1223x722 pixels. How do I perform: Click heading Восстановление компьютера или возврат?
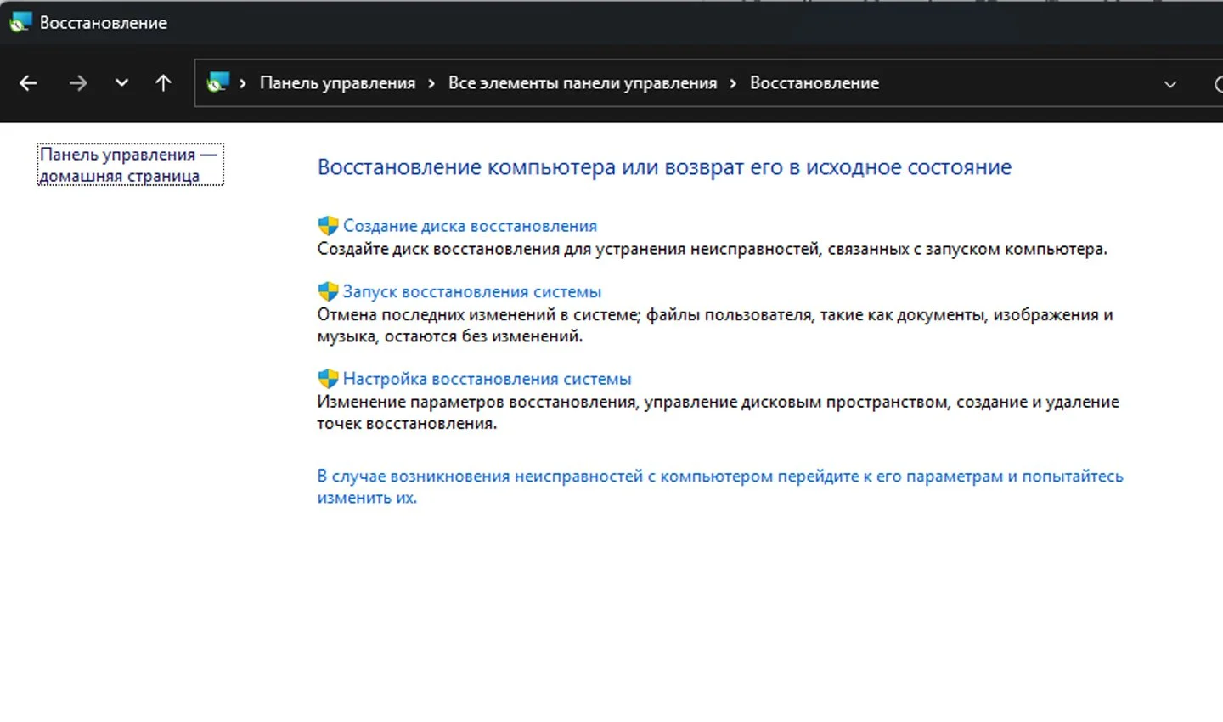664,167
